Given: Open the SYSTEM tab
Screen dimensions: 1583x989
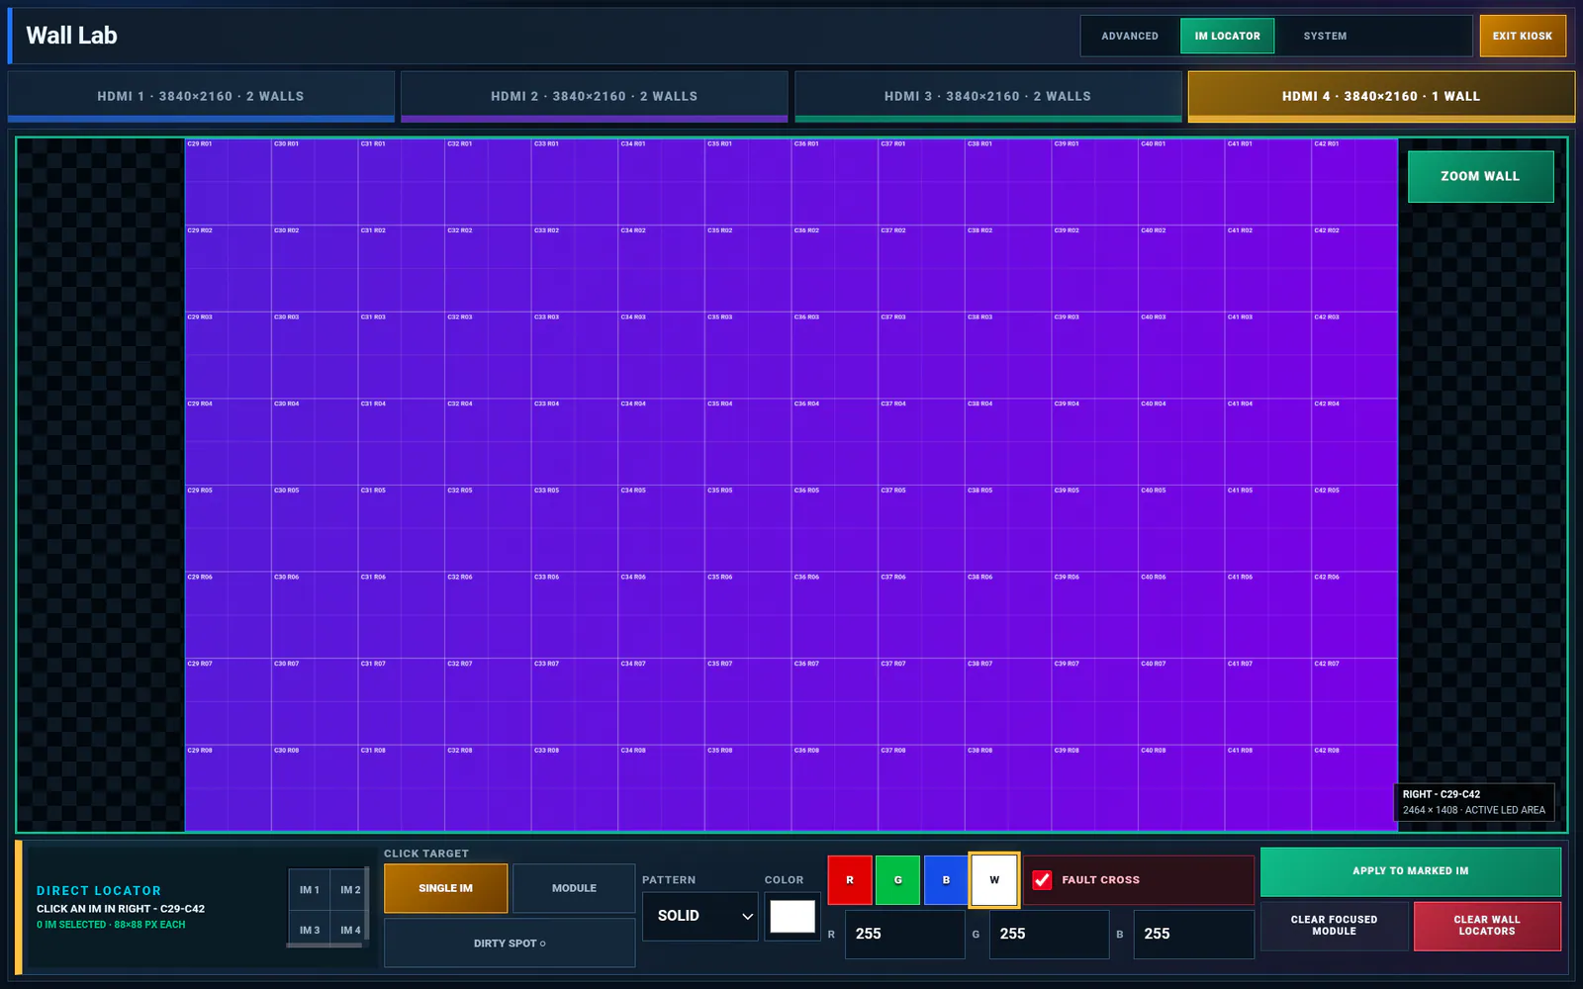Looking at the screenshot, I should (x=1325, y=36).
